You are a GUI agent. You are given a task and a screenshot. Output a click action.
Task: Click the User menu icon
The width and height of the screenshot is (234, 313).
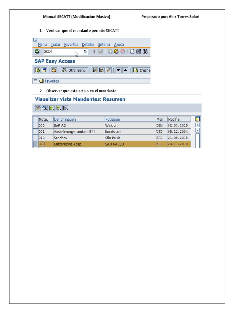tap(37, 70)
